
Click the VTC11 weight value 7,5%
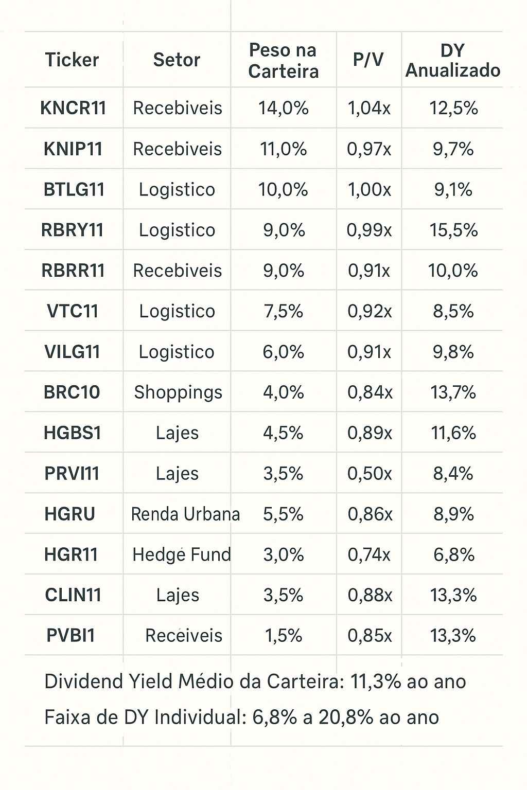(x=283, y=312)
